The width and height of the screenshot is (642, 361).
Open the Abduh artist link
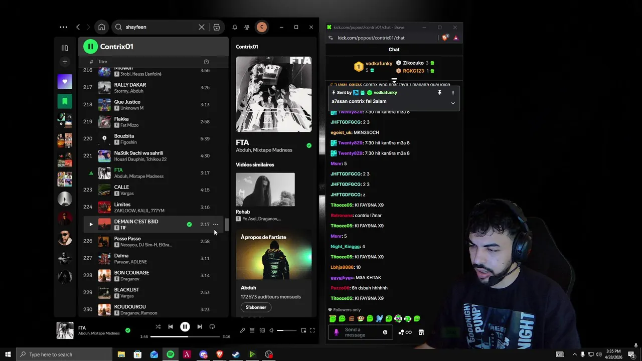(x=248, y=288)
